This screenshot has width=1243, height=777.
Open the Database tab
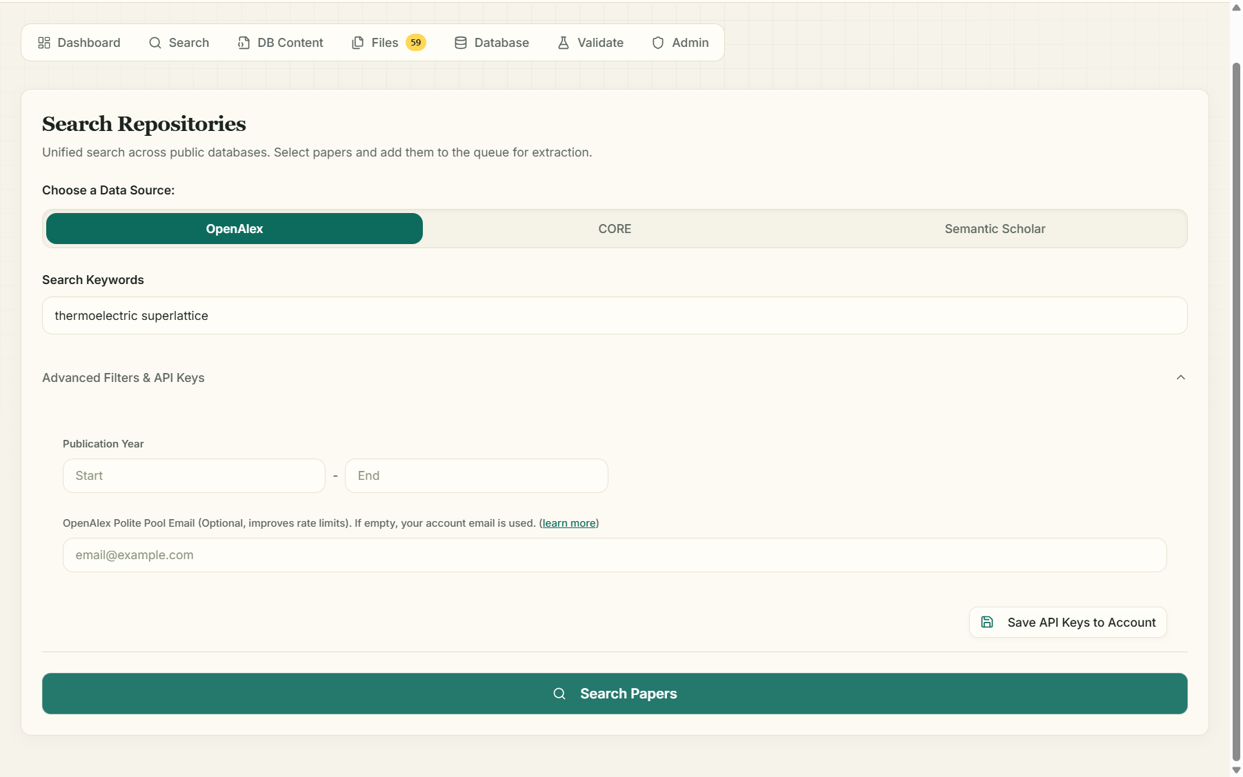click(492, 43)
